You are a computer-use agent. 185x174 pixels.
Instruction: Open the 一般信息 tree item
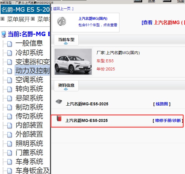(29, 43)
